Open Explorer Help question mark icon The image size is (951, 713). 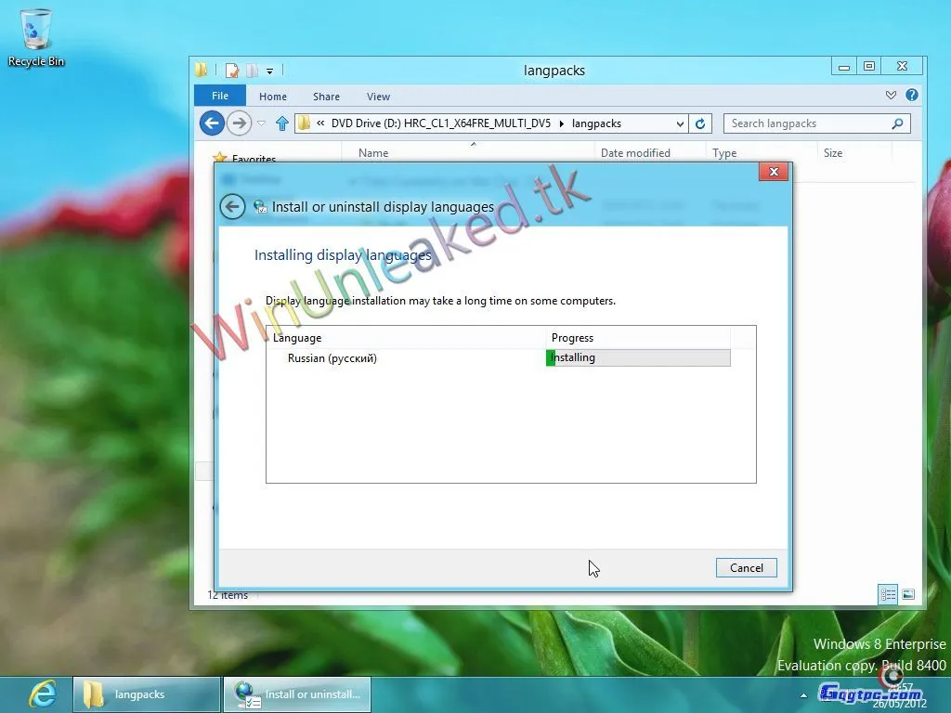pyautogui.click(x=912, y=96)
